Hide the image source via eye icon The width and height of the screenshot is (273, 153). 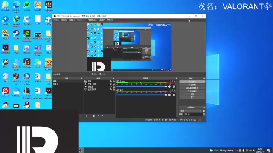(110, 81)
